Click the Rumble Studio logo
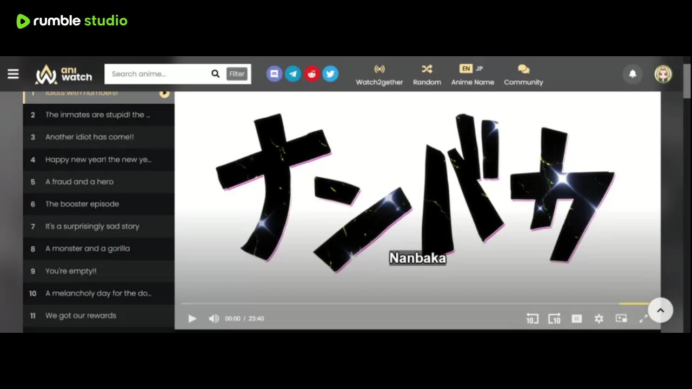This screenshot has height=389, width=692. (x=72, y=21)
